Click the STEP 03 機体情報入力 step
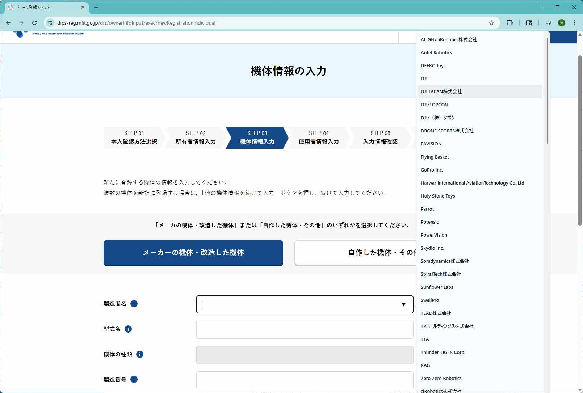This screenshot has width=583, height=393. pos(257,138)
